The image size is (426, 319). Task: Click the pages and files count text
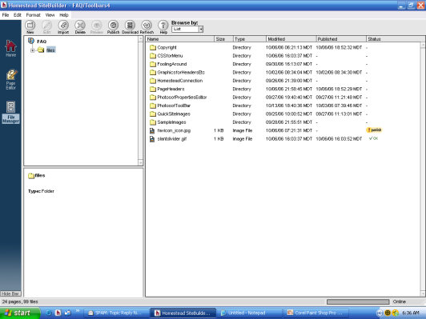pyautogui.click(x=20, y=301)
